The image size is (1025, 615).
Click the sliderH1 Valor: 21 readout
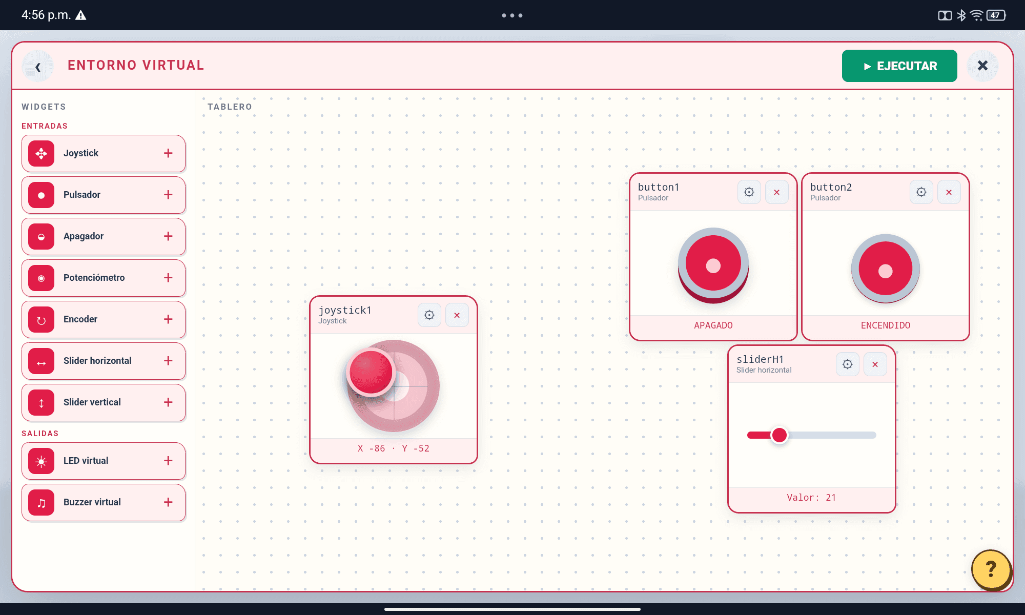pos(812,498)
